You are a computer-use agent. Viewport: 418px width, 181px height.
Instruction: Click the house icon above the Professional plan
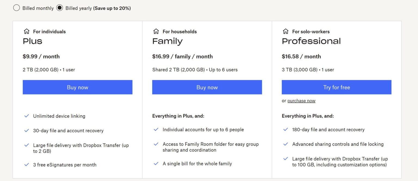coord(285,31)
